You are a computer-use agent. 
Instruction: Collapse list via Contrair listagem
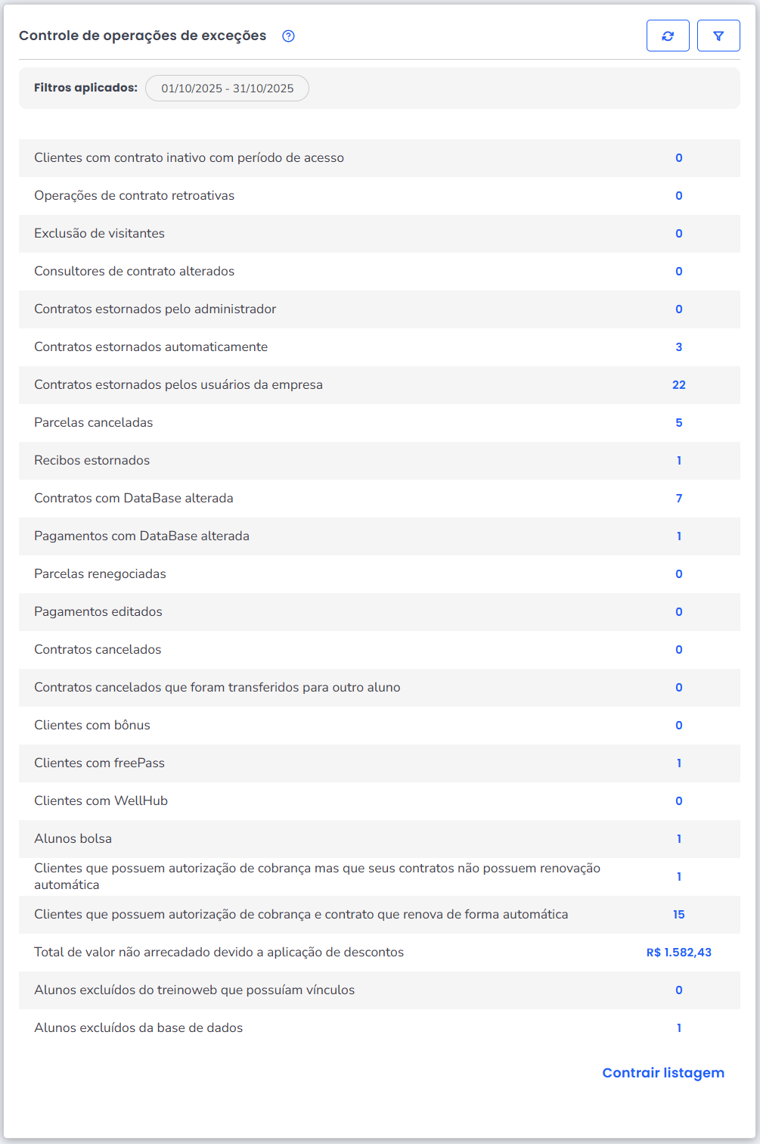tap(663, 1073)
